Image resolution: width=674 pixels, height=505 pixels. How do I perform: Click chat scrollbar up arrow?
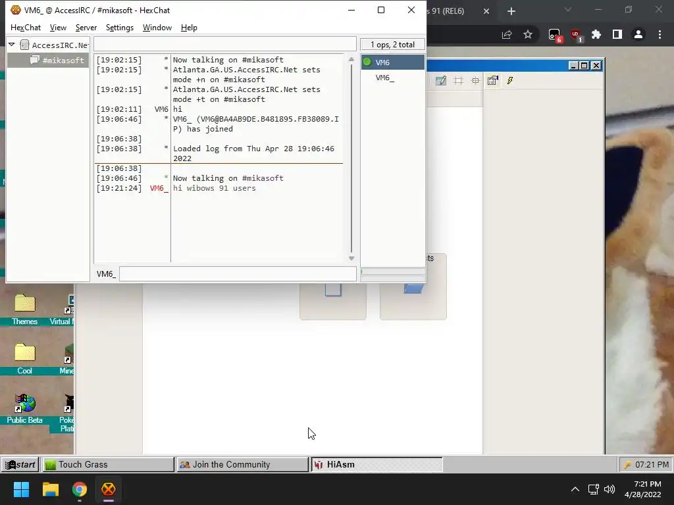(x=351, y=59)
